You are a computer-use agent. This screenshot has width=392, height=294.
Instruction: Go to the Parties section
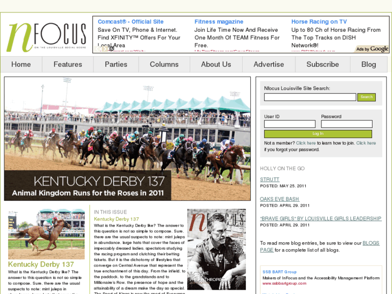click(116, 64)
